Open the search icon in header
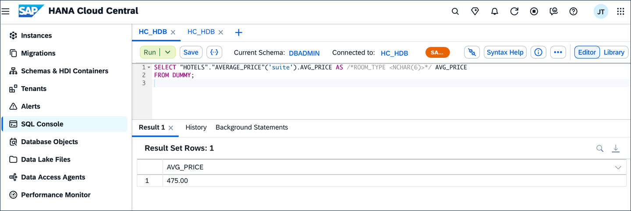 455,12
